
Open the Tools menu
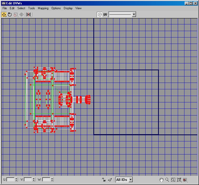(x=31, y=8)
